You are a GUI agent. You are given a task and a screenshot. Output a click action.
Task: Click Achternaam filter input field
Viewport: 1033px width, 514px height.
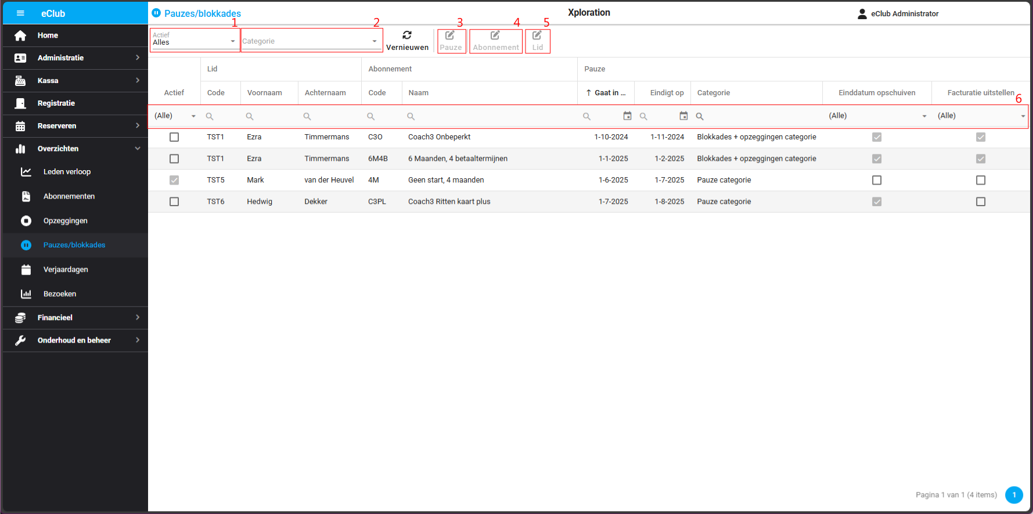click(329, 116)
